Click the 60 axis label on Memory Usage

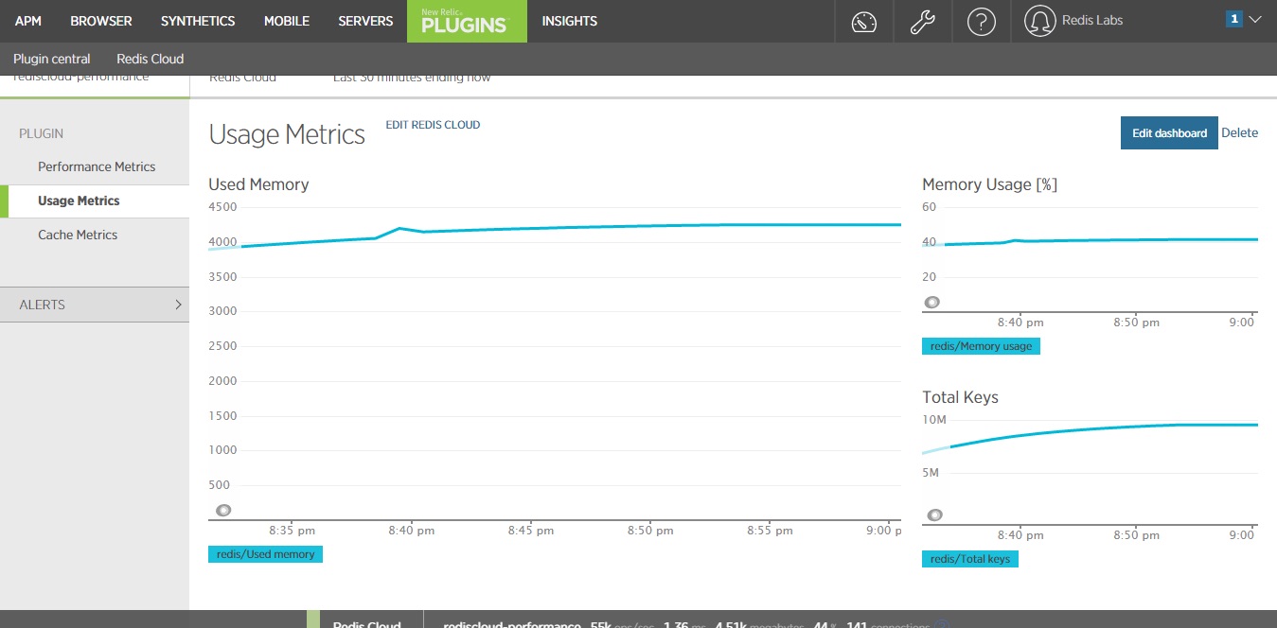(x=930, y=206)
